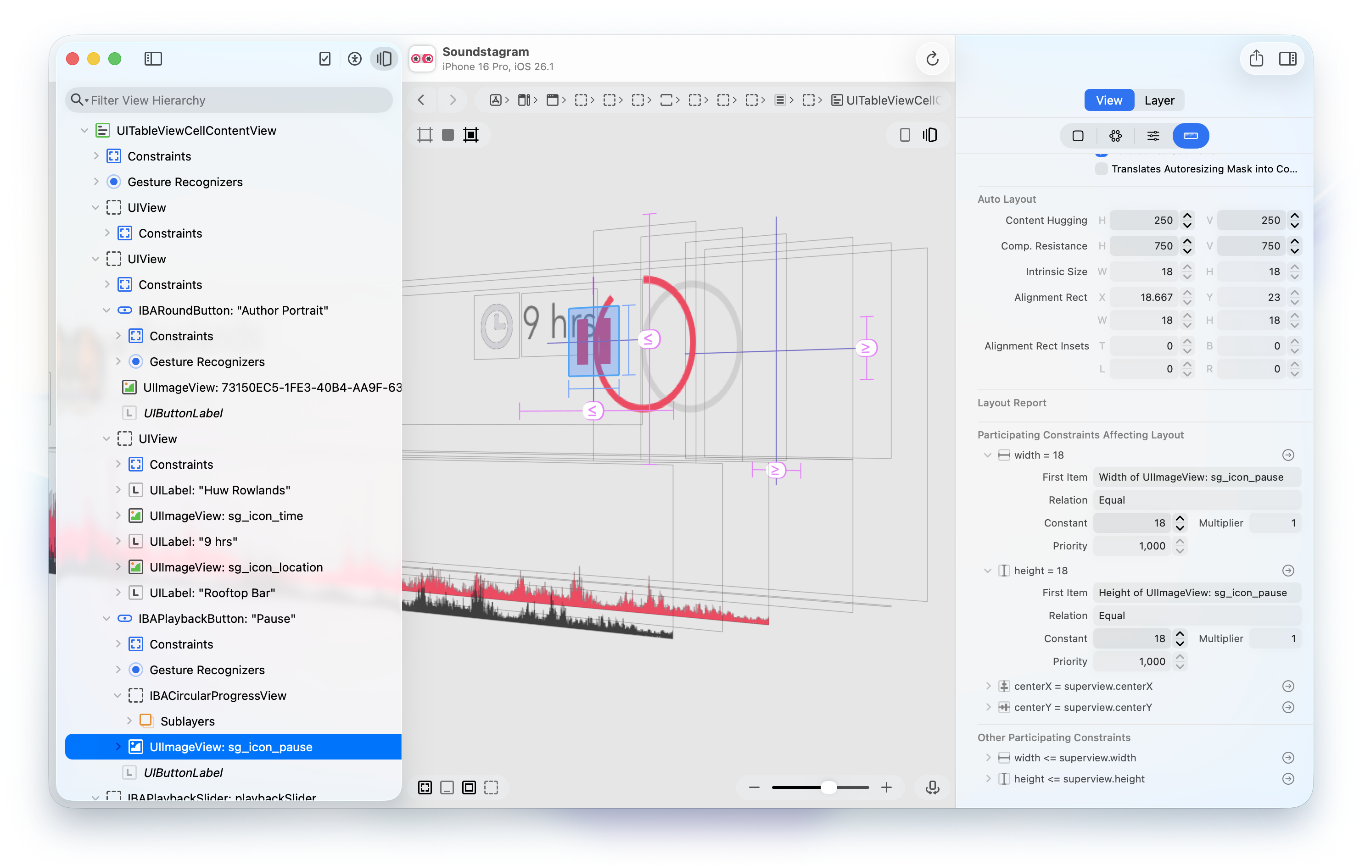Click the Share icon in the top right
Image resolution: width=1365 pixels, height=865 pixels.
(x=1257, y=58)
